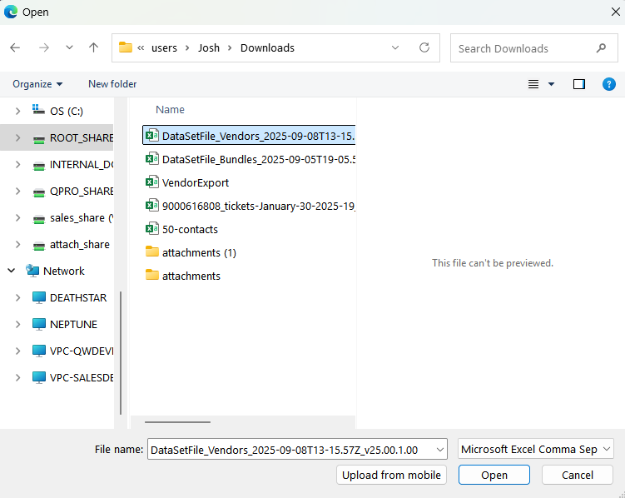Toggle the preview pane icon
625x498 pixels.
(579, 84)
